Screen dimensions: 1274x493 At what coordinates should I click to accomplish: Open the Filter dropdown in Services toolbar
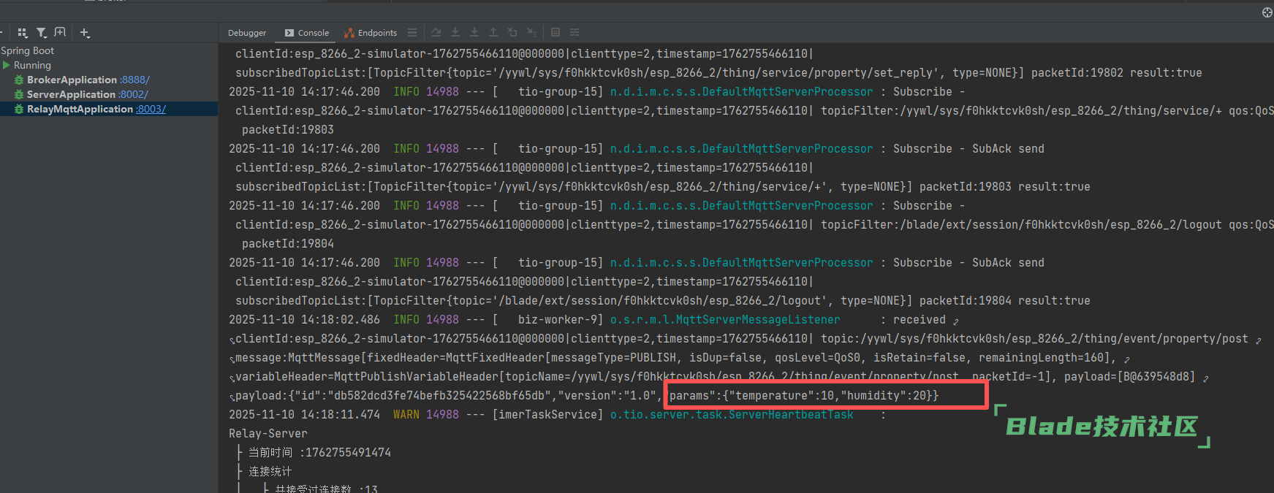point(42,33)
